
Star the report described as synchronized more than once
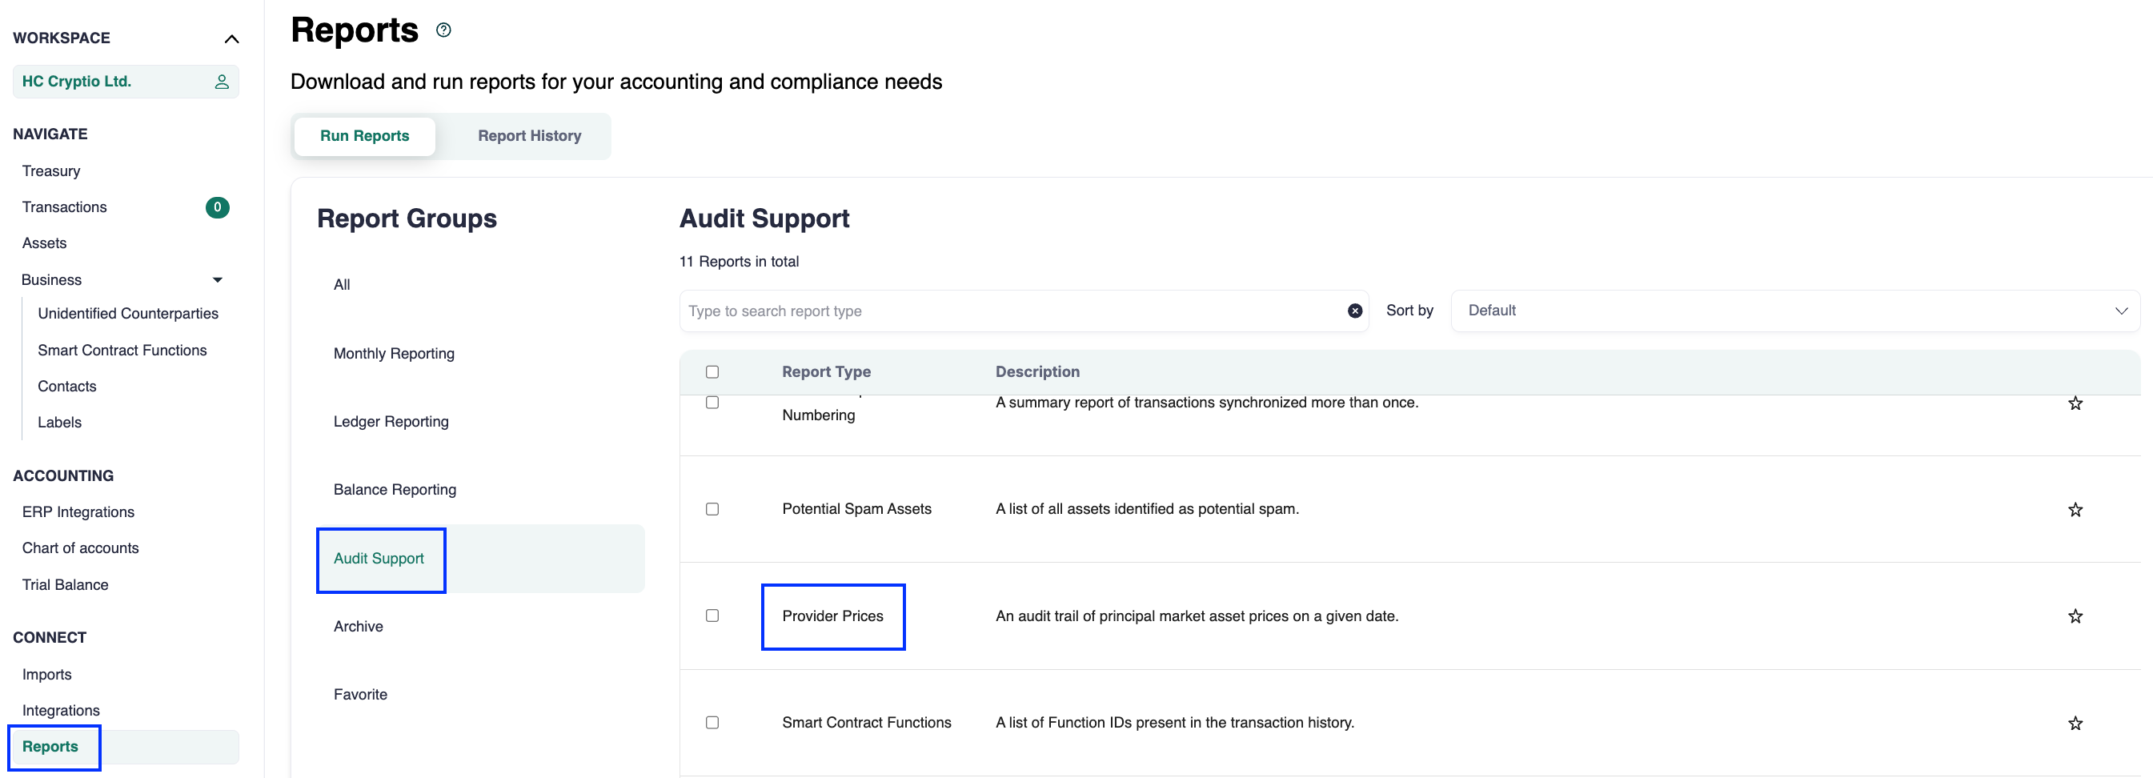point(2075,403)
